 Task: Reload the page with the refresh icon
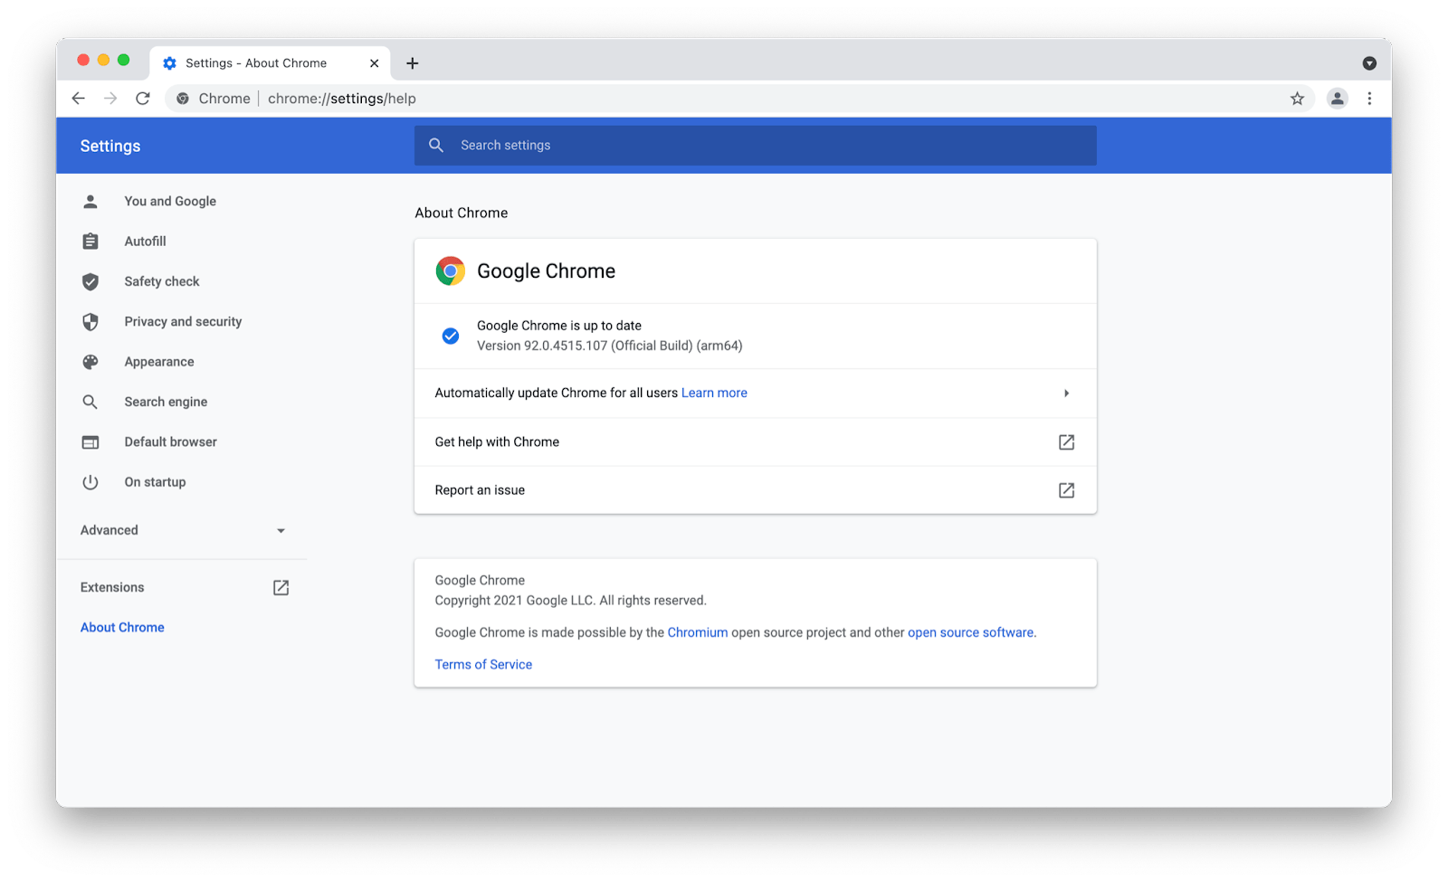point(143,99)
